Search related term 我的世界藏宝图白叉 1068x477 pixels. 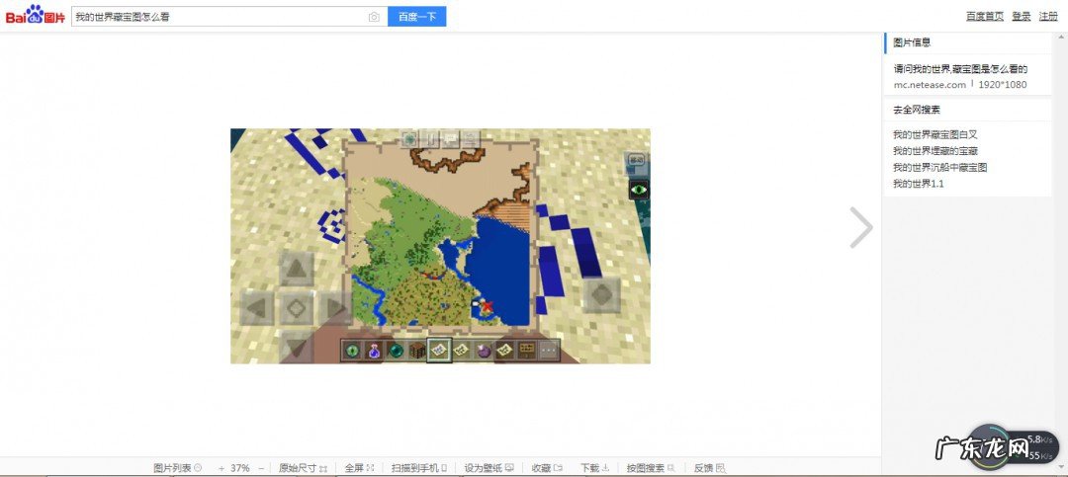click(937, 134)
